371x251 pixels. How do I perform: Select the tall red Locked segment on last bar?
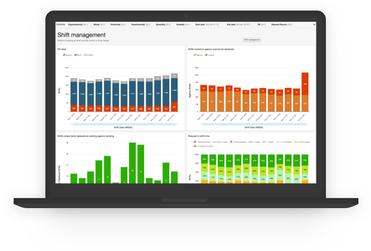click(x=305, y=84)
